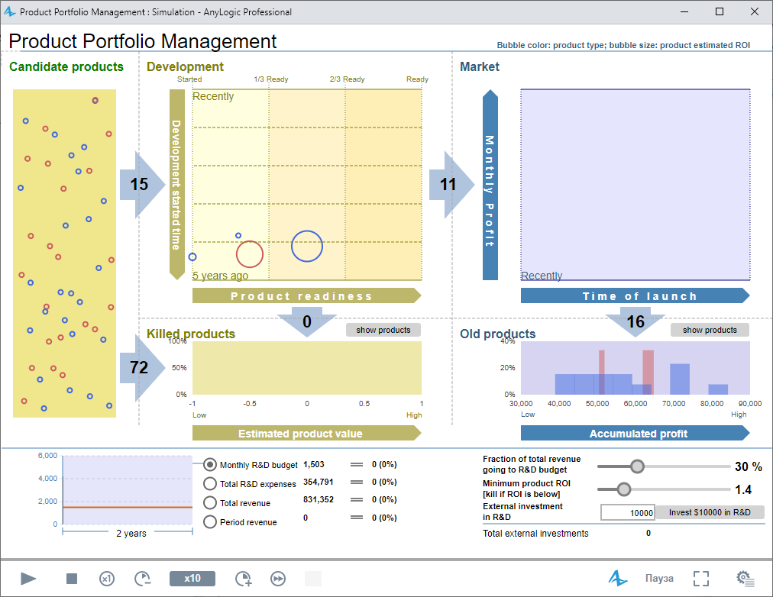The width and height of the screenshot is (773, 597).
Task: Click the 1.4 minimum ROI value
Action: [x=743, y=489]
